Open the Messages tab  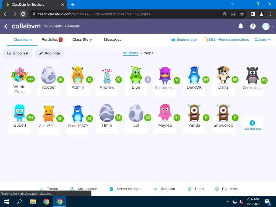[x=112, y=40]
